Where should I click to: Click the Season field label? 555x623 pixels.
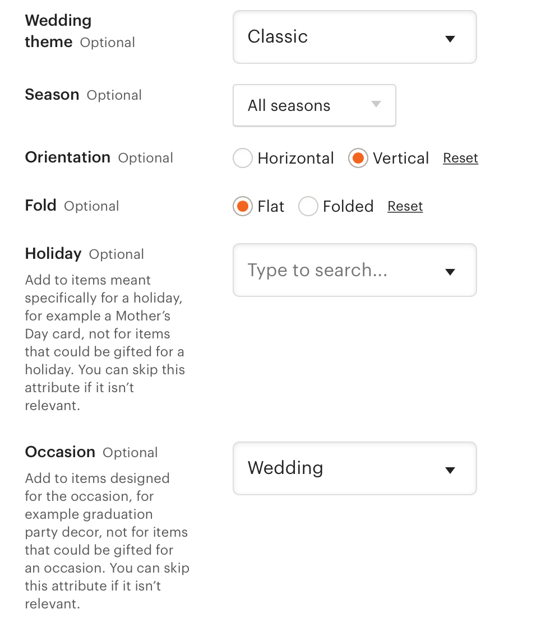pos(52,94)
